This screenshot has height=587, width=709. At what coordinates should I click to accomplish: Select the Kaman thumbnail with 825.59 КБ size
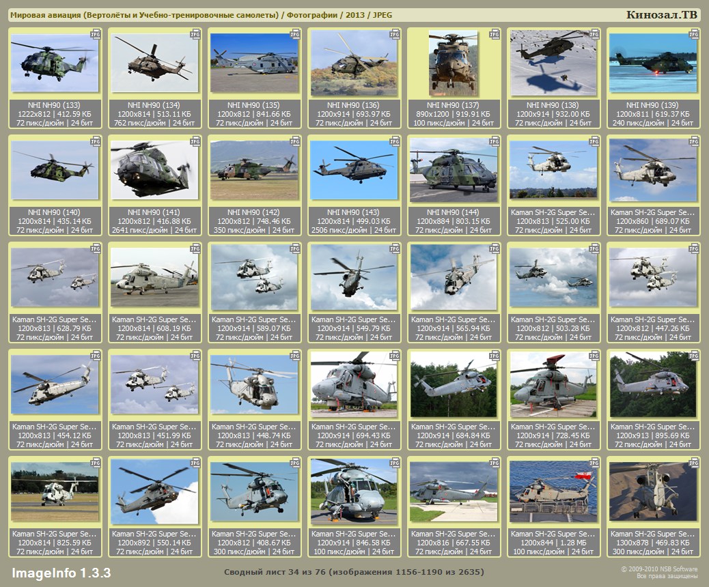coord(55,491)
